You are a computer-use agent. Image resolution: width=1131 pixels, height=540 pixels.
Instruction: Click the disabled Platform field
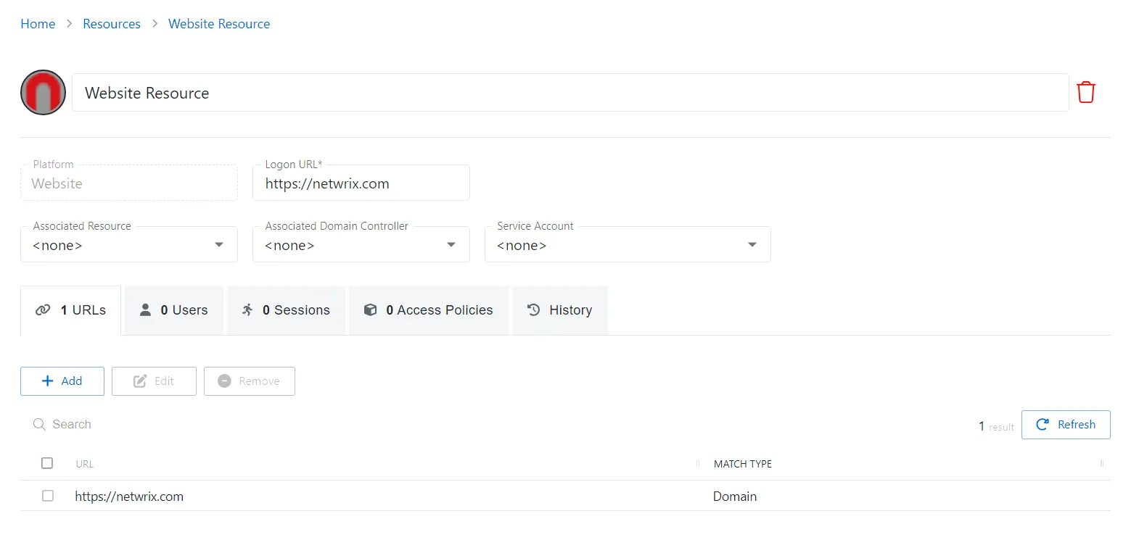pyautogui.click(x=129, y=183)
